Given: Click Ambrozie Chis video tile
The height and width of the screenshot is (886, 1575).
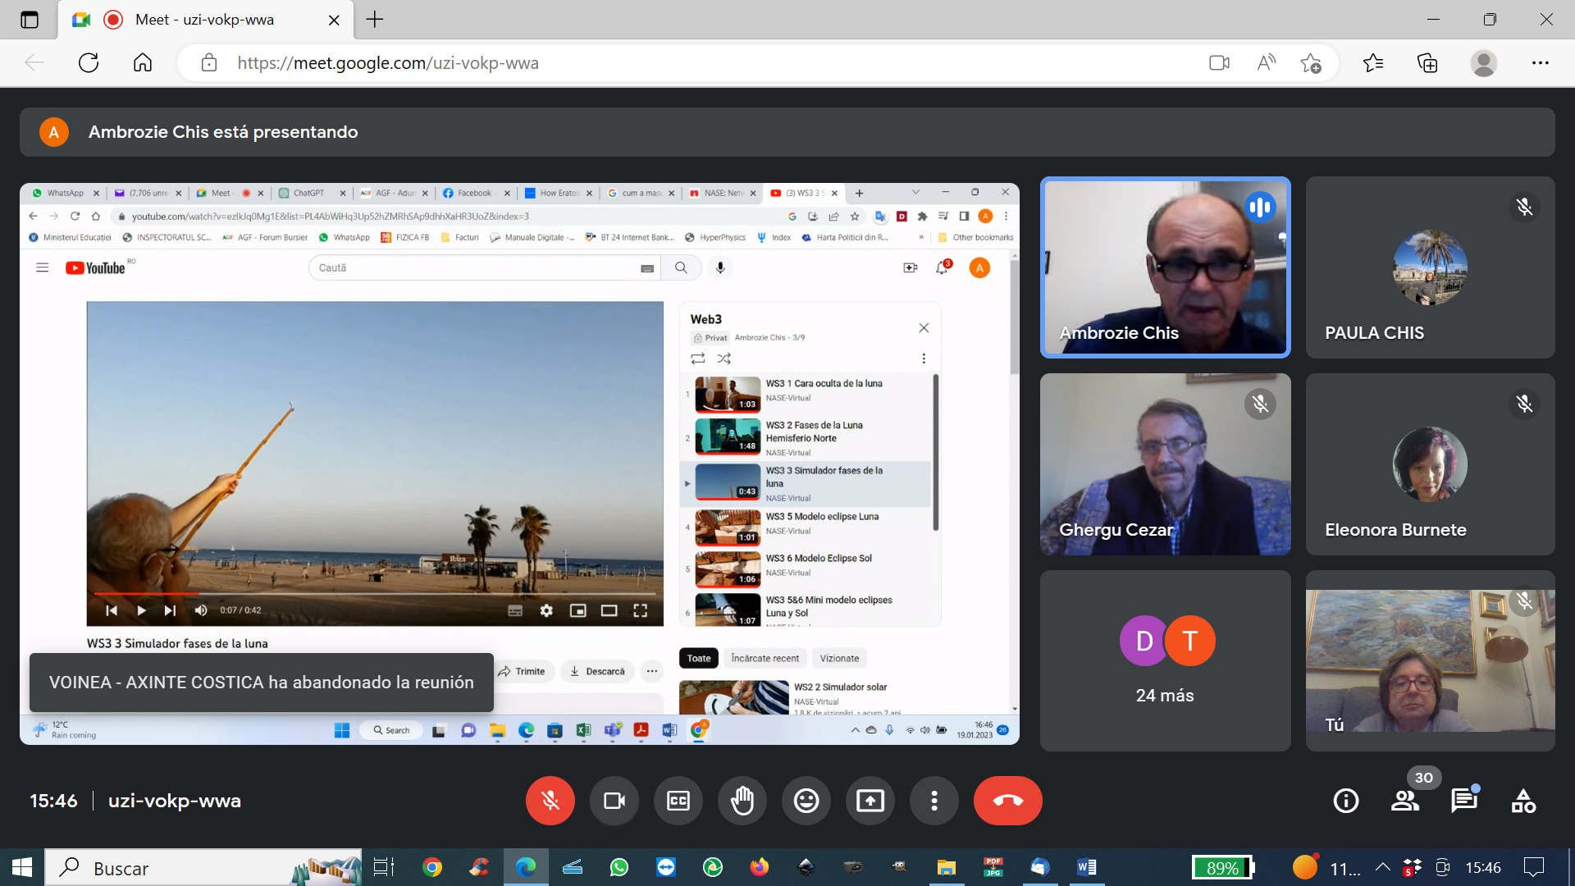Looking at the screenshot, I should click(1165, 267).
